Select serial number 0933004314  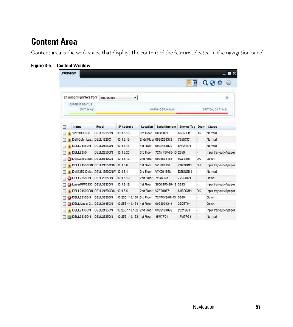click(164, 204)
